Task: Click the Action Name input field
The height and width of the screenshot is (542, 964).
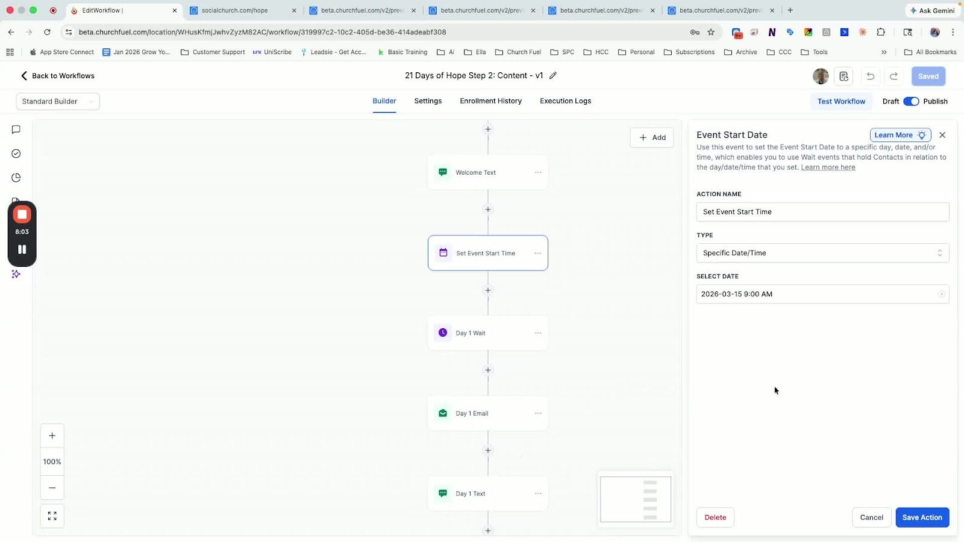Action: click(x=822, y=212)
